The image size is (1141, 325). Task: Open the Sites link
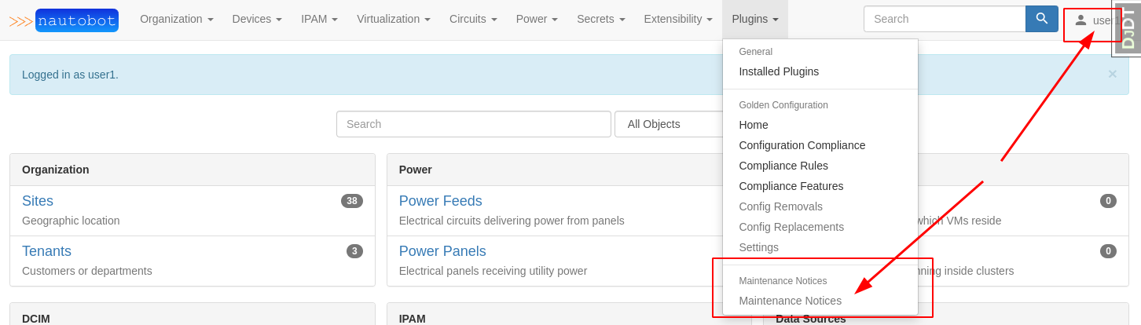tap(38, 201)
